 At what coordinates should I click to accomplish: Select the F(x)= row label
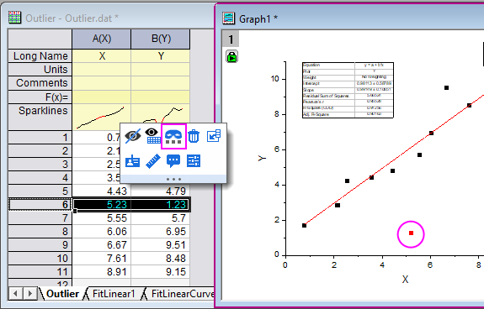[x=40, y=97]
